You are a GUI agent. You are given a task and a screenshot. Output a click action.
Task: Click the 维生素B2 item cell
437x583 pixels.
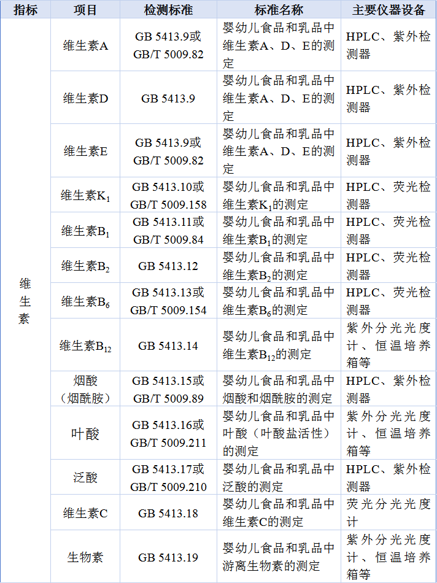point(85,266)
